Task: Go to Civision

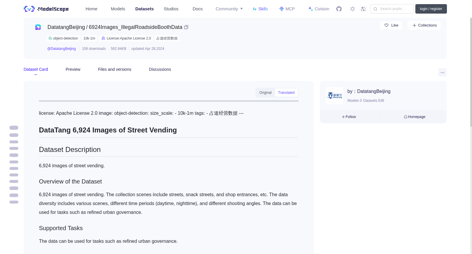Action: coord(319,9)
